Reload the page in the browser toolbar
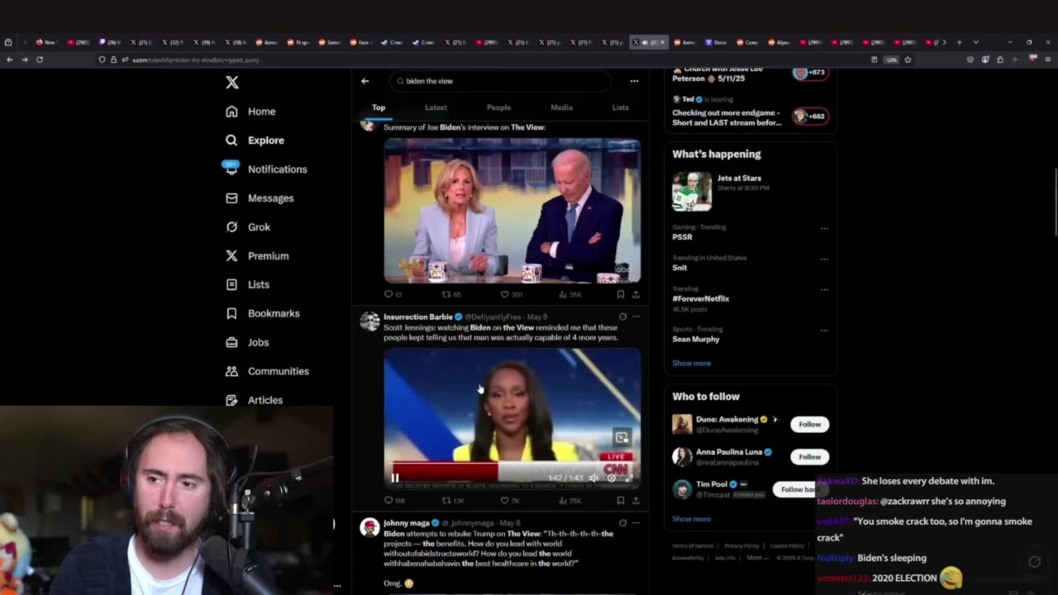 point(40,59)
